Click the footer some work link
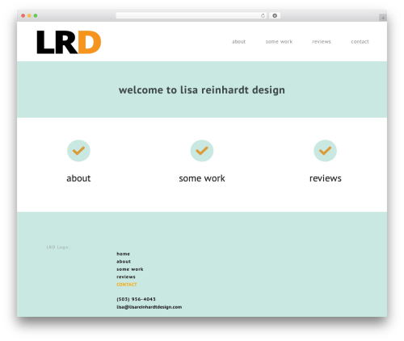 click(x=130, y=269)
